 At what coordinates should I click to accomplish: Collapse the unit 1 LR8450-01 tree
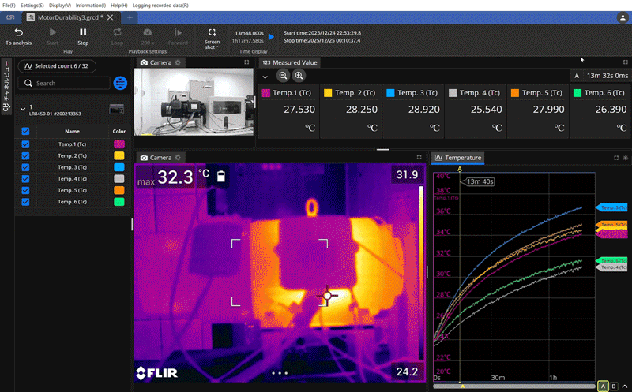[x=21, y=108]
